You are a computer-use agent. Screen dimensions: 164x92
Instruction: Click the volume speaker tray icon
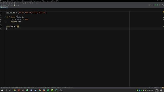click(x=150, y=90)
